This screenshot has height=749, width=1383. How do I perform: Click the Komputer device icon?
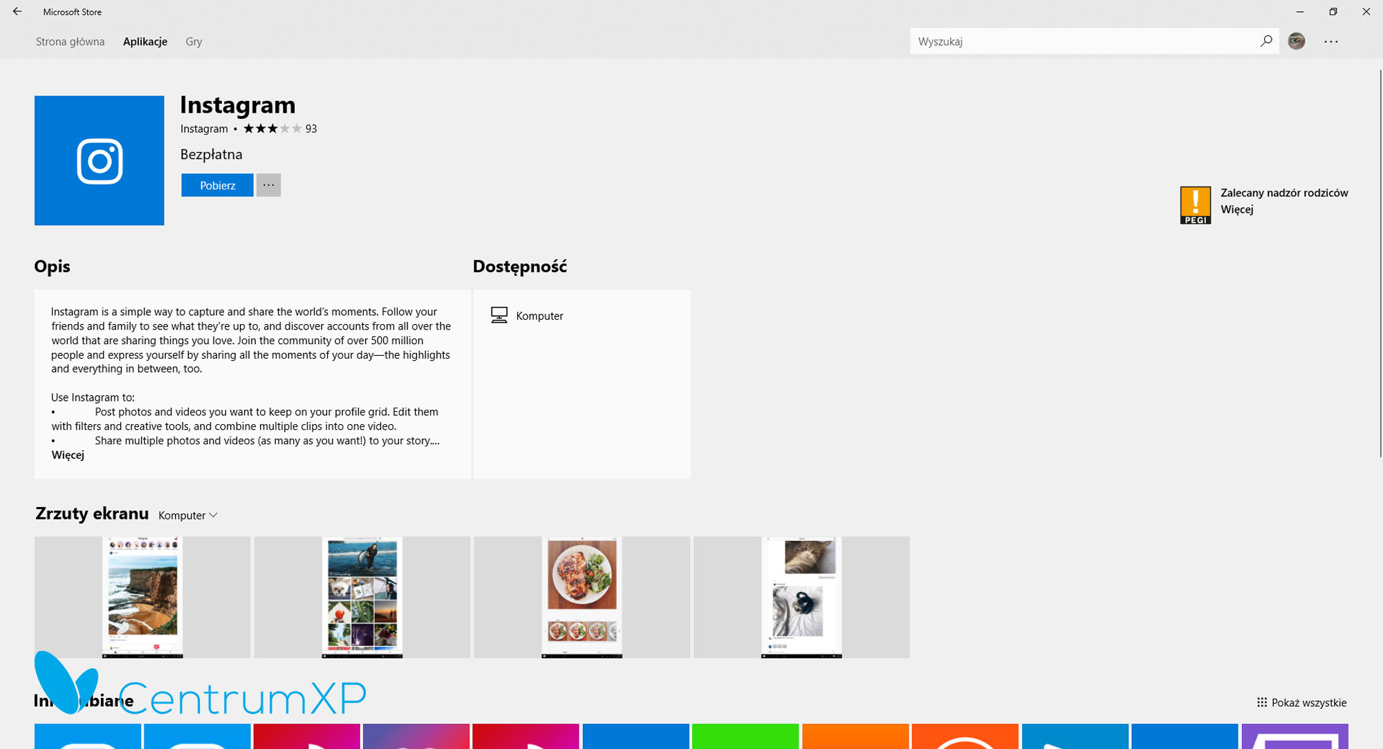tap(499, 315)
